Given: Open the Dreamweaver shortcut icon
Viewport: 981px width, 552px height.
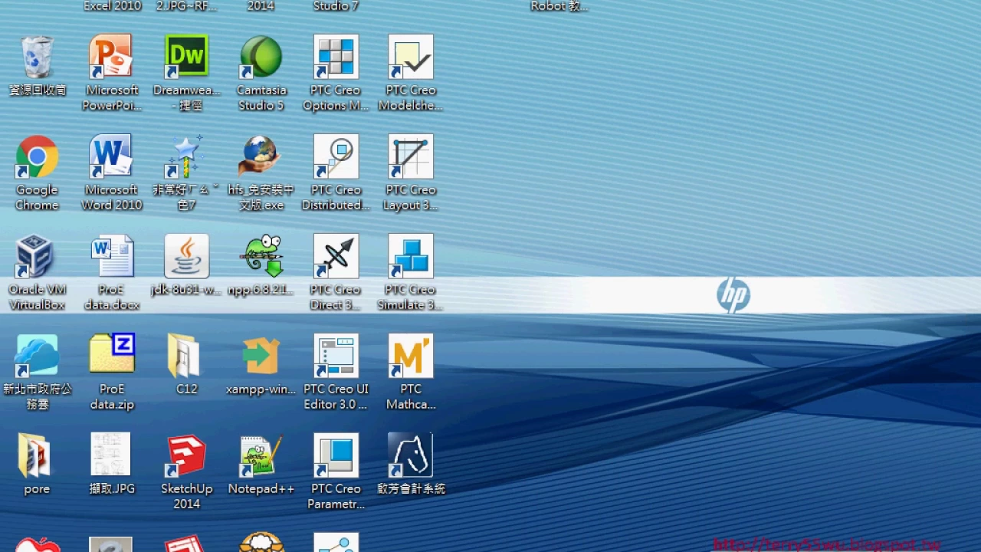Looking at the screenshot, I should [187, 57].
